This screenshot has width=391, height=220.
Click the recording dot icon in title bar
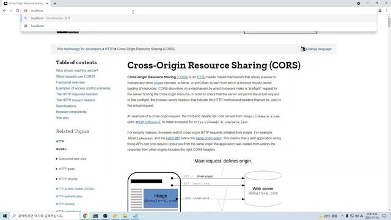point(359,4)
